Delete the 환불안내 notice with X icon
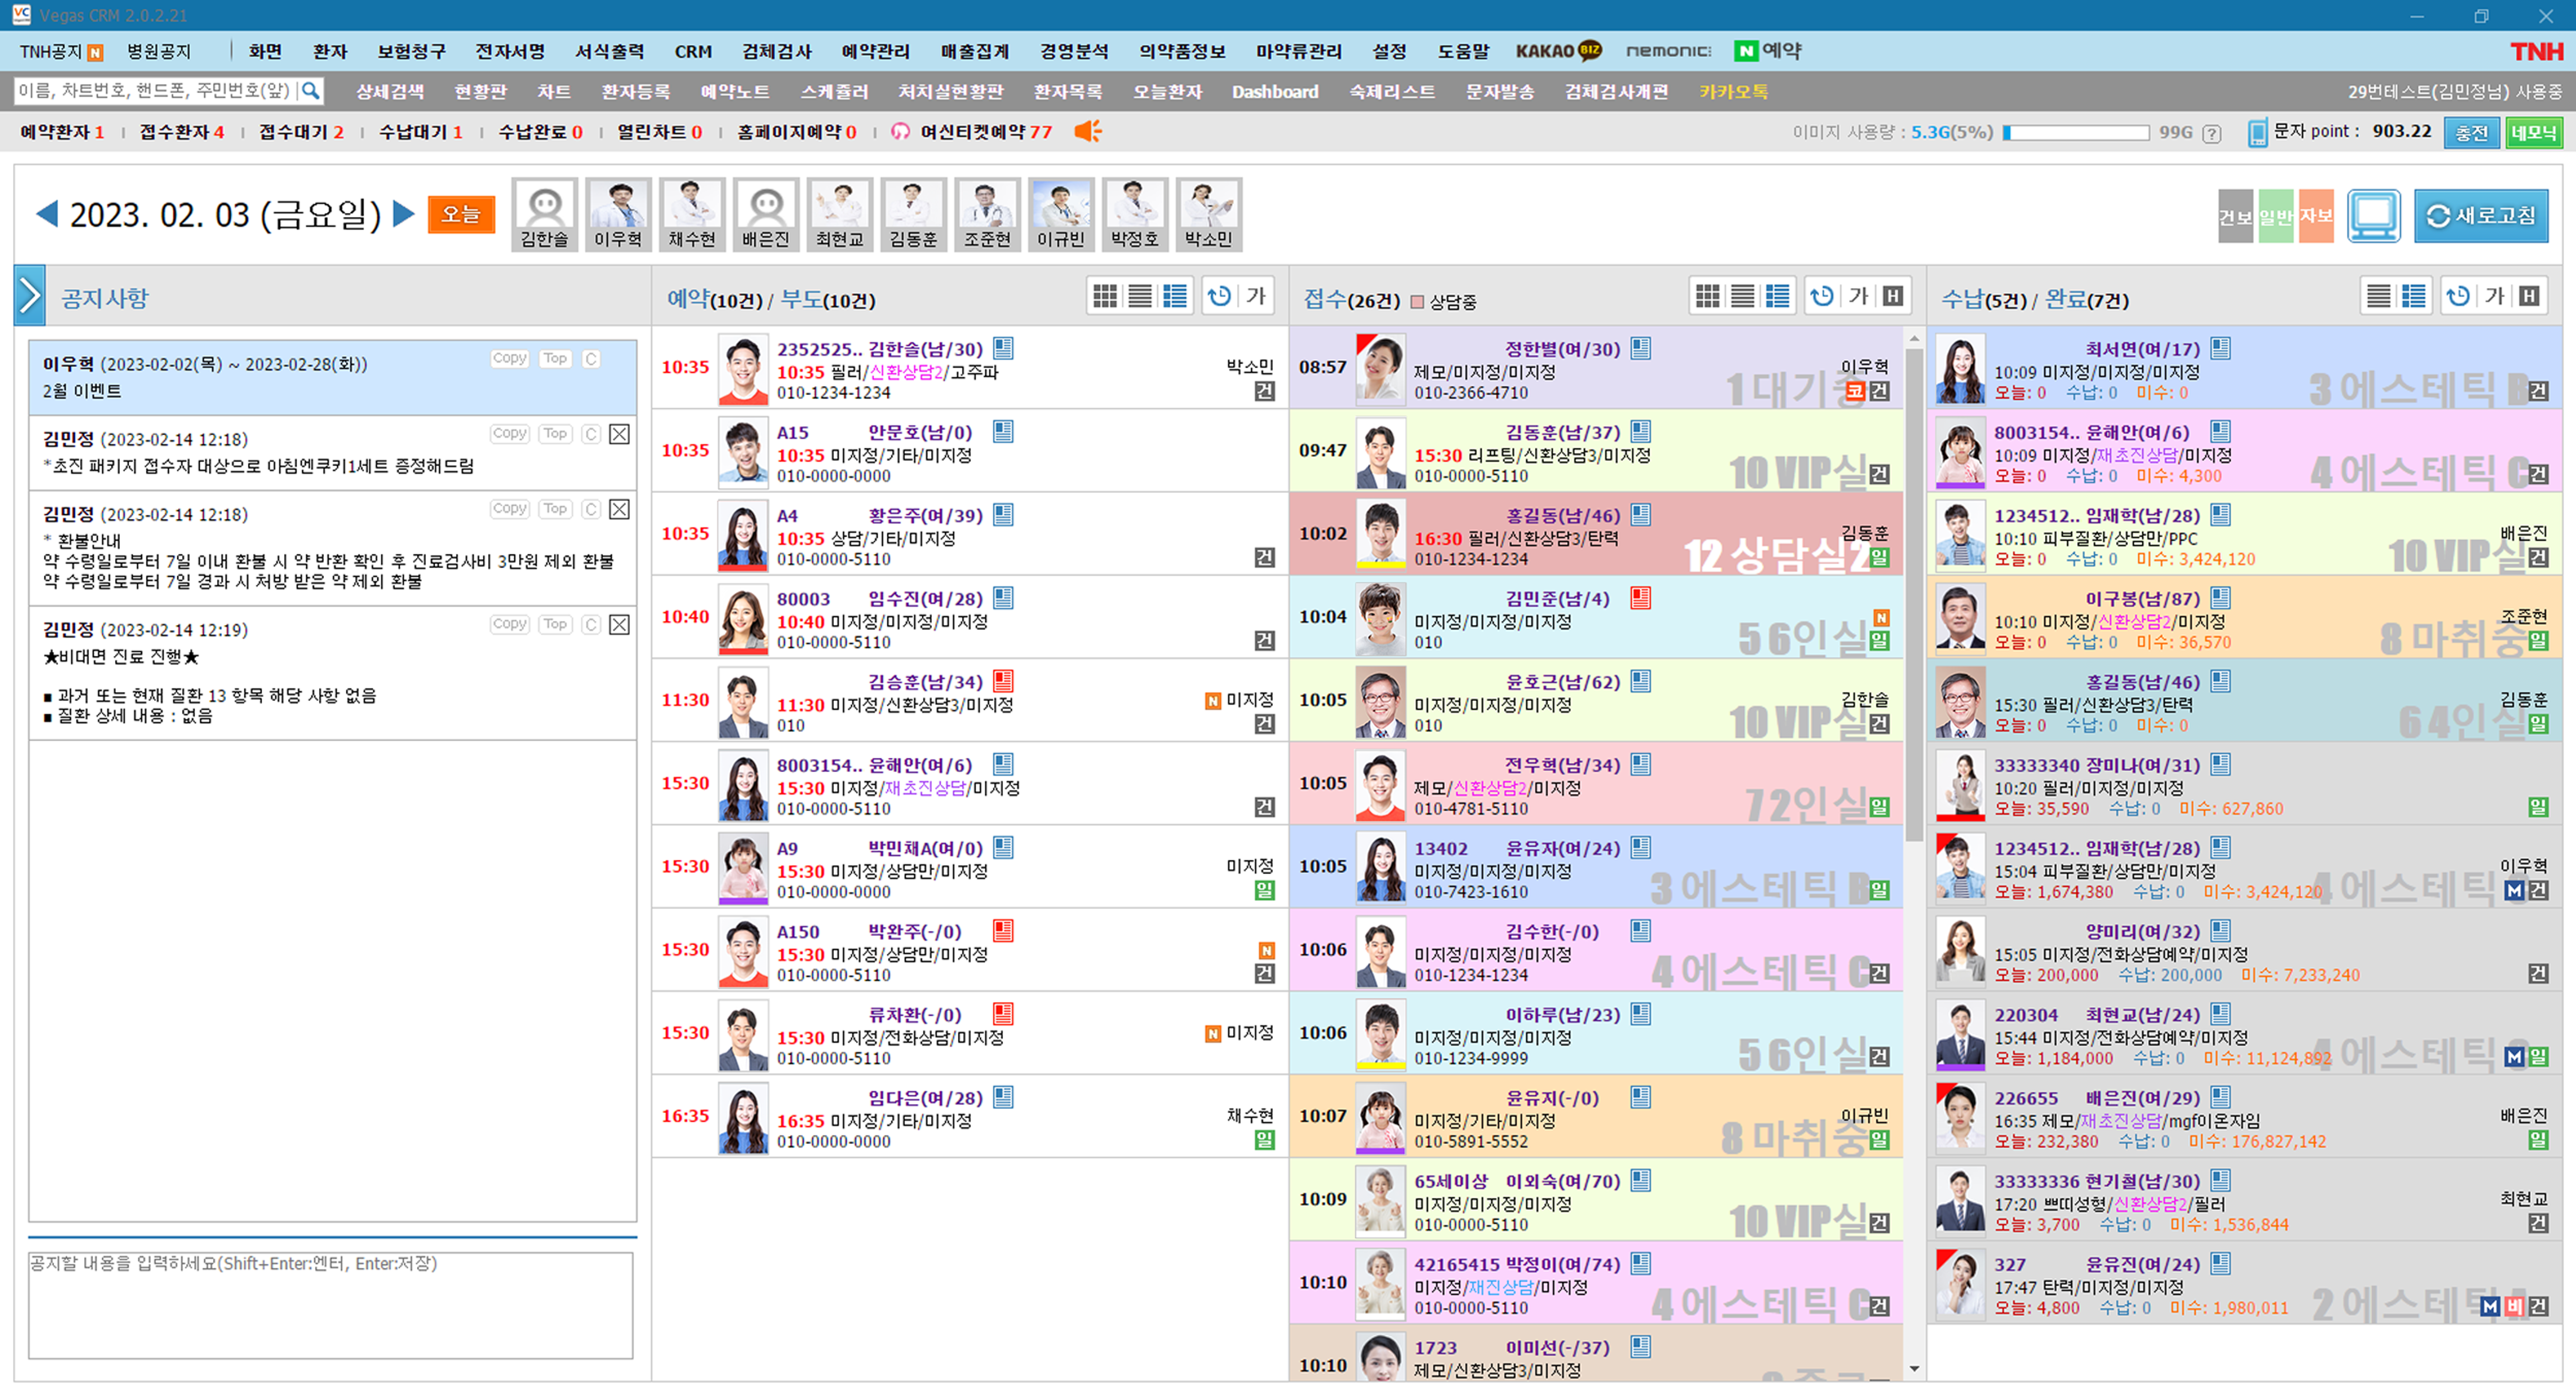 click(619, 509)
